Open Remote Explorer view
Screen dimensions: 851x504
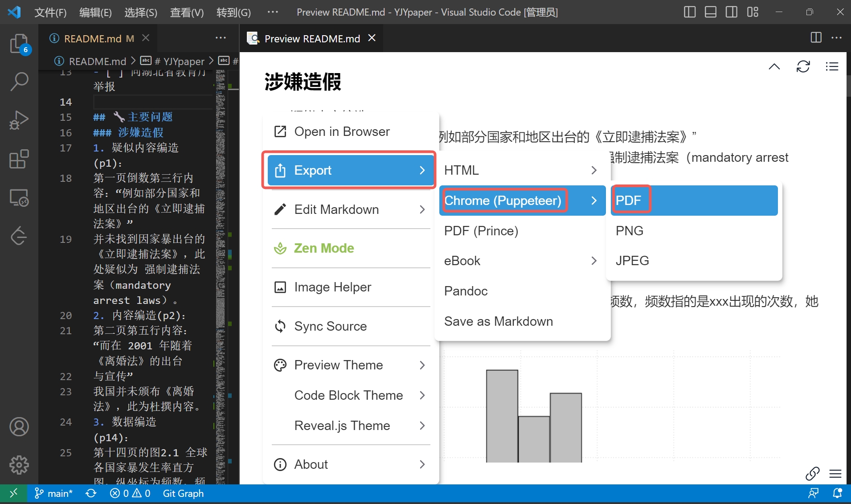pos(19,197)
